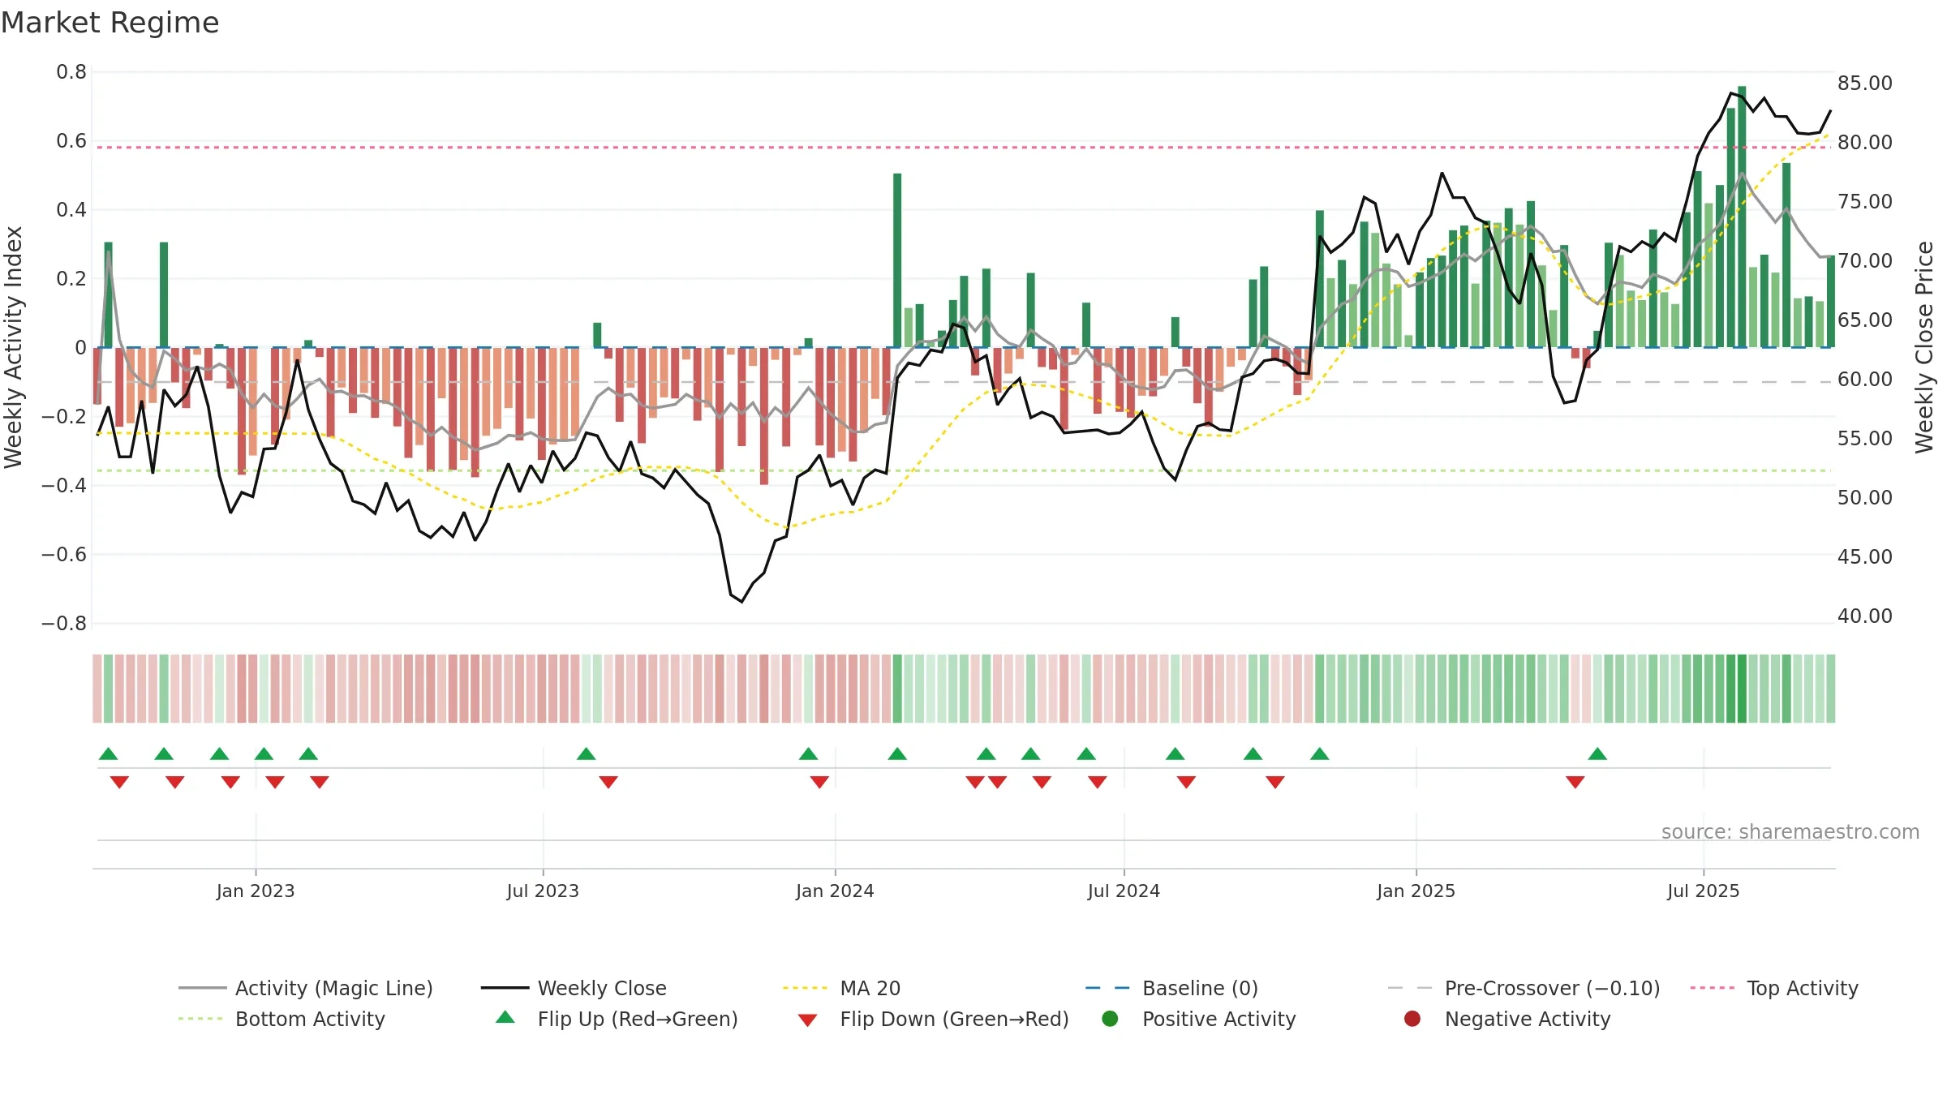Click the 0 activity axis tick
Viewport: 1947px width, 1095px height.
point(80,348)
